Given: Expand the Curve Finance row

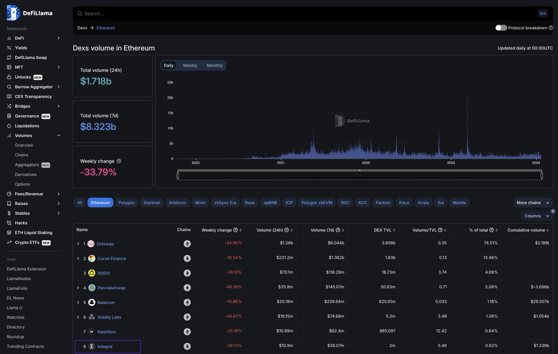Looking at the screenshot, I should (78, 258).
